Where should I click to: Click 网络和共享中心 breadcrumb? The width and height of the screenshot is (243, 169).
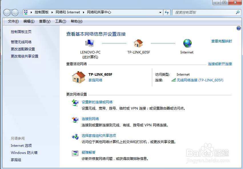click(99, 12)
